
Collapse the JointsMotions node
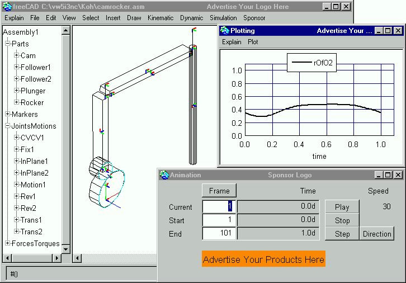(x=7, y=126)
